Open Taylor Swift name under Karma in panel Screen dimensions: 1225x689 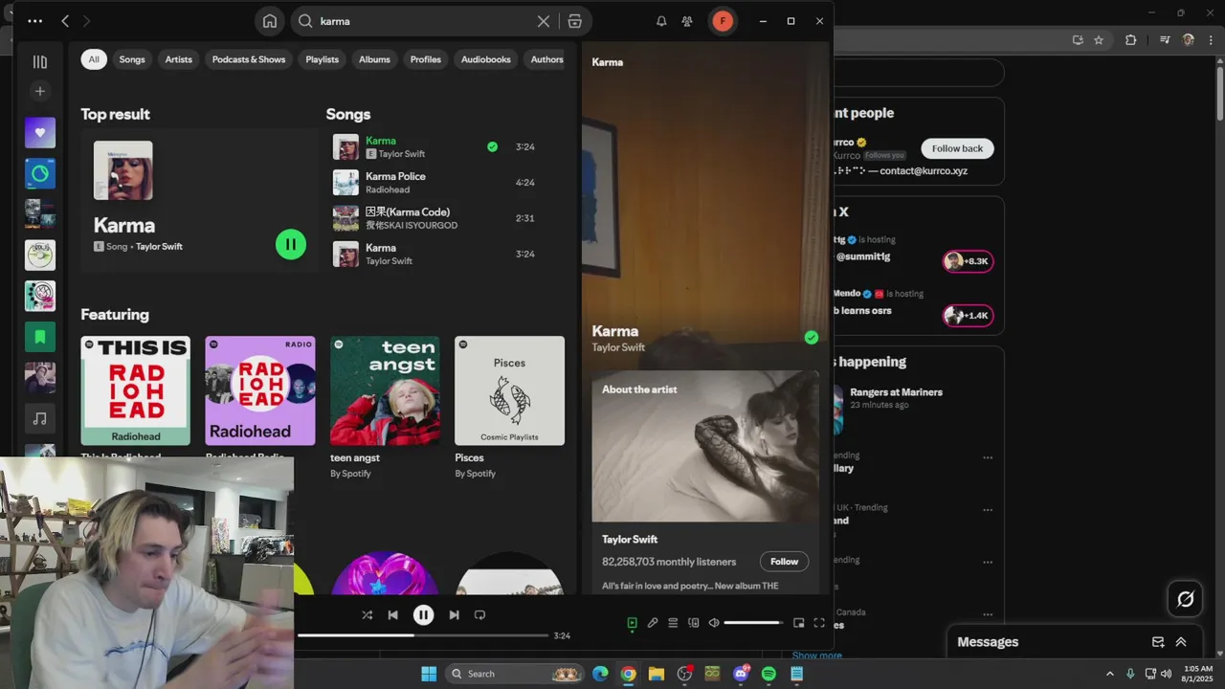pyautogui.click(x=618, y=347)
